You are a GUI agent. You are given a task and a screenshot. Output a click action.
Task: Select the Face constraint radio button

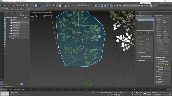pyautogui.click(x=157, y=22)
